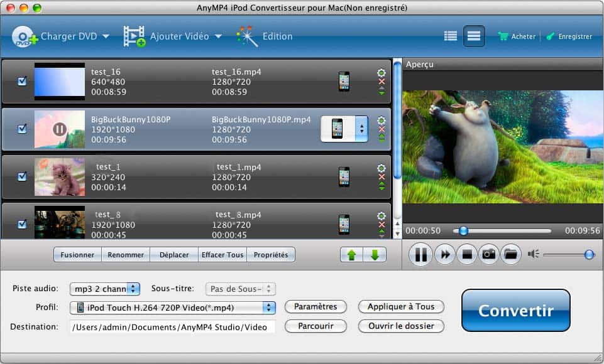This screenshot has height=364, width=604.
Task: Open settings gear for test_8 row
Action: [382, 215]
